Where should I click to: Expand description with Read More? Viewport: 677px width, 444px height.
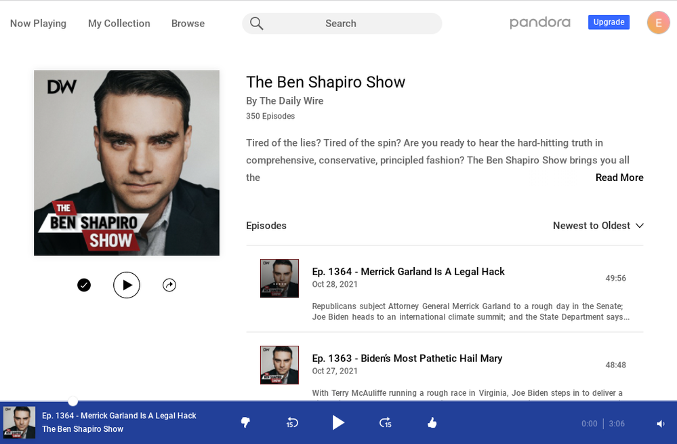tap(619, 178)
